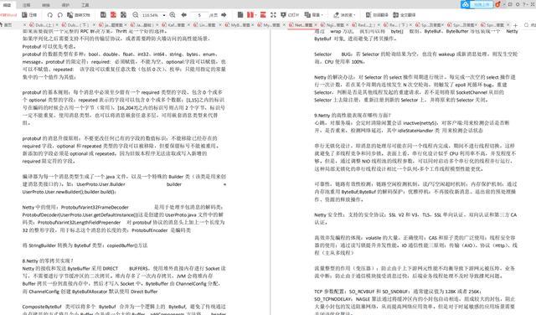Enter fullscreen with the expand-arrows icon
The image size is (536, 315).
pyautogui.click(x=273, y=15)
